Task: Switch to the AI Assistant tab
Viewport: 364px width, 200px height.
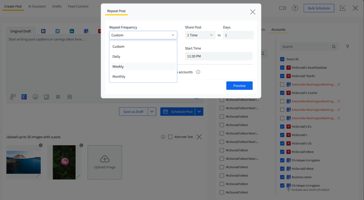Action: click(x=37, y=7)
